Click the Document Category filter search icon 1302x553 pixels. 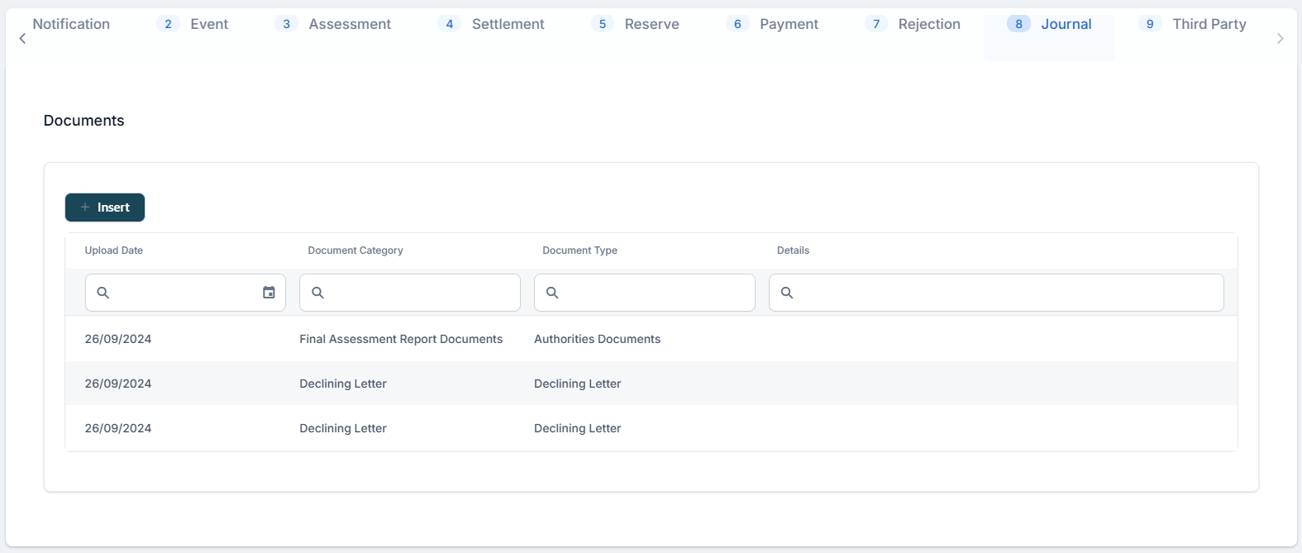point(317,293)
